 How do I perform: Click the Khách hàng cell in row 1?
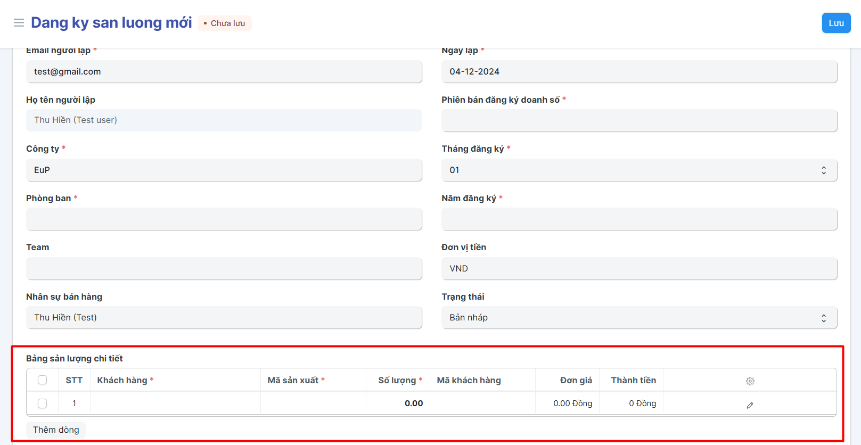(175, 403)
